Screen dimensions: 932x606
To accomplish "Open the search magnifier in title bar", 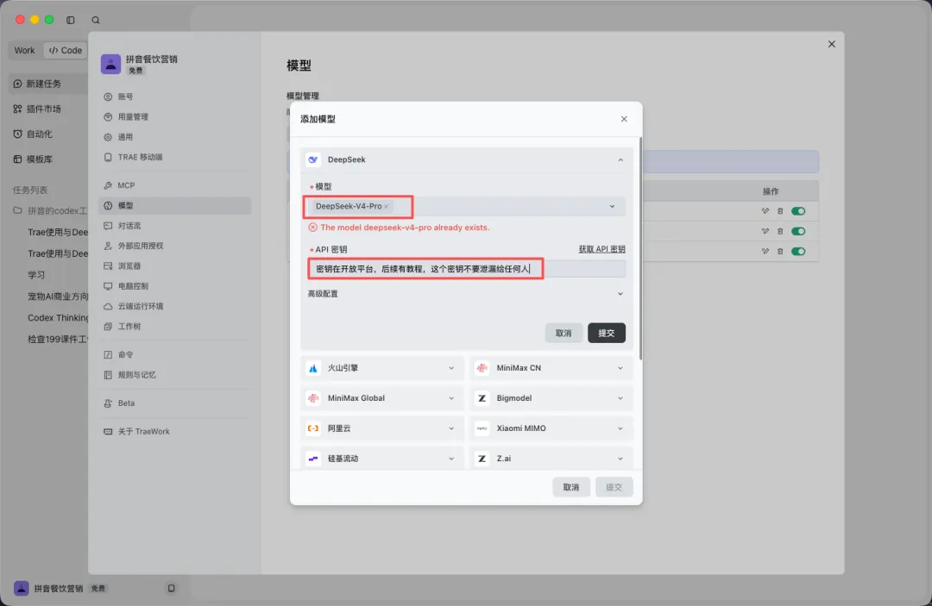I will pyautogui.click(x=96, y=20).
